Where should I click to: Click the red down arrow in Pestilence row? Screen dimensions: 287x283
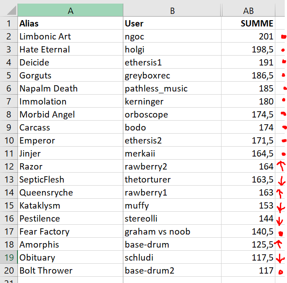coord(280,220)
